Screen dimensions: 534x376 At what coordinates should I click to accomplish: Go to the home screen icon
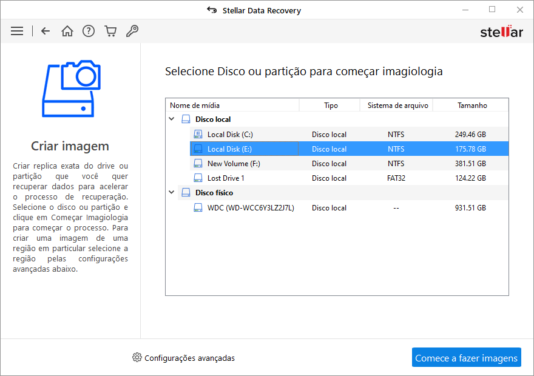coord(67,32)
